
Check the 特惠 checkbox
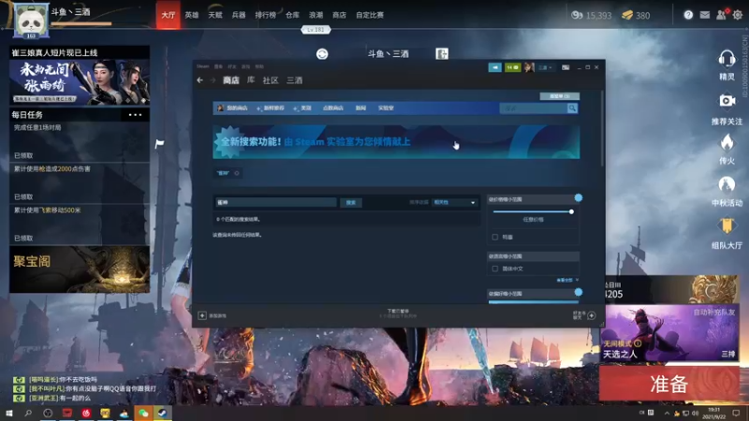[x=495, y=237]
